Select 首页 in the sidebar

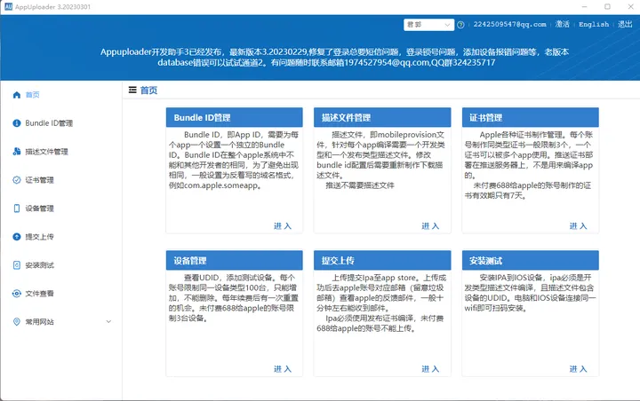pos(33,95)
